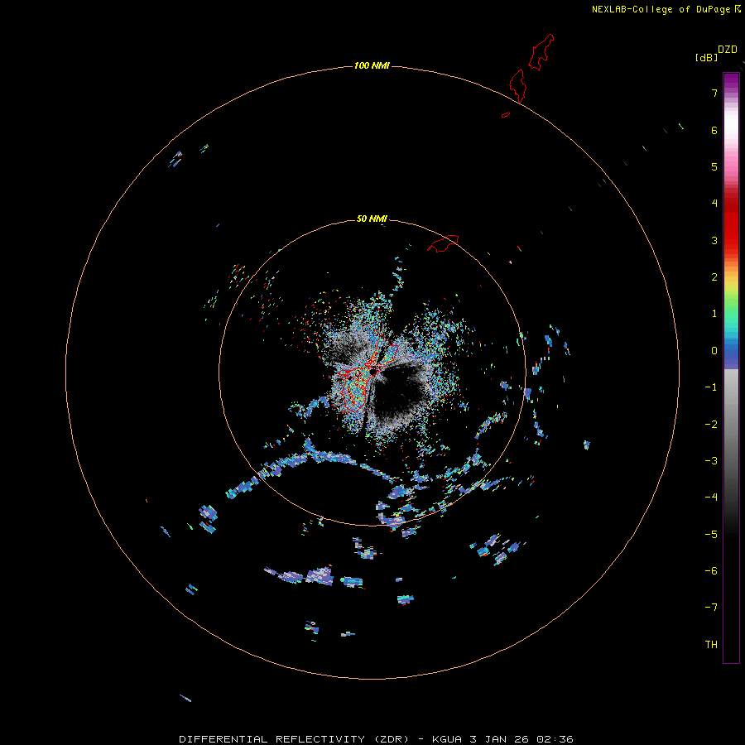745x745 pixels.
Task: Click the -5 dB tick label
Action: pos(711,535)
